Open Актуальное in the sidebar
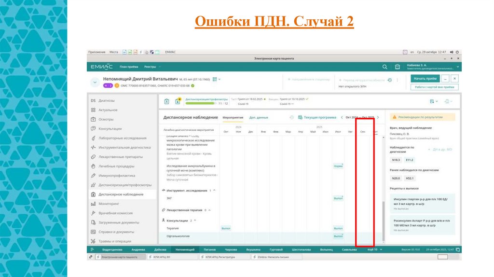This screenshot has width=494, height=277. pyautogui.click(x=108, y=110)
